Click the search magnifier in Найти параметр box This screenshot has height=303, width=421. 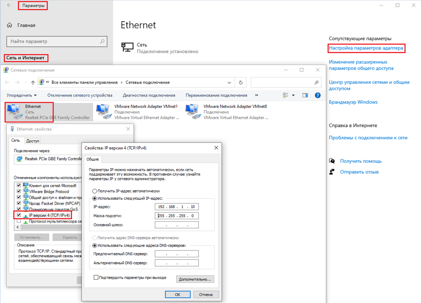pos(102,41)
